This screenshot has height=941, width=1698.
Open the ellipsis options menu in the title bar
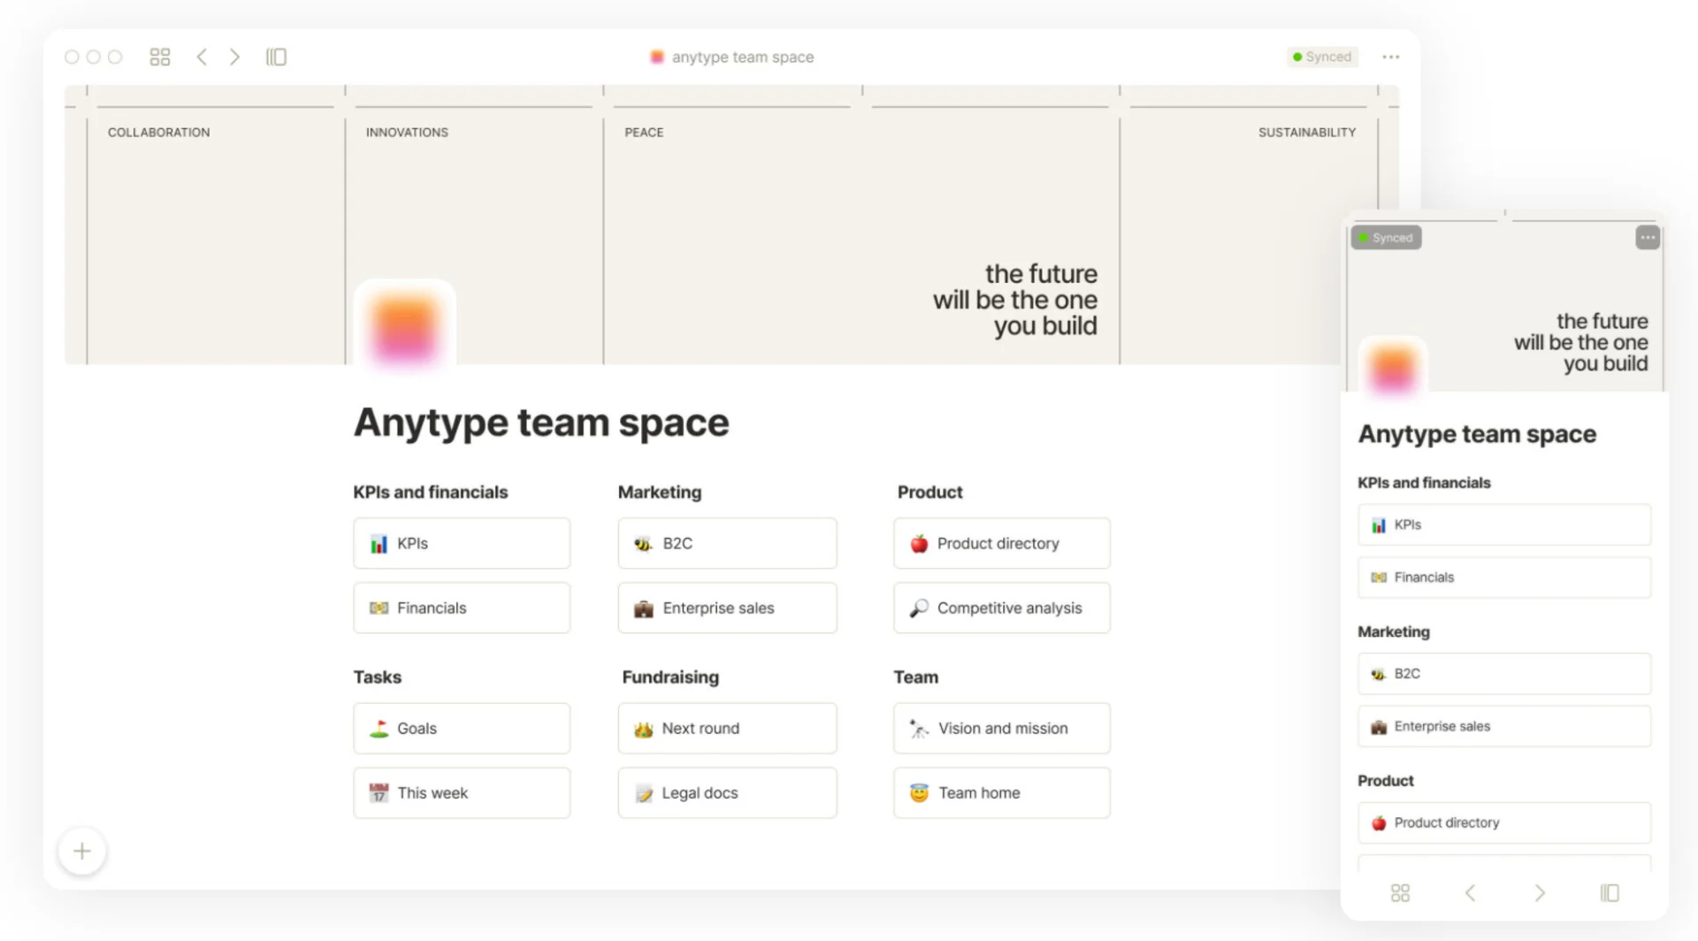[x=1391, y=57]
